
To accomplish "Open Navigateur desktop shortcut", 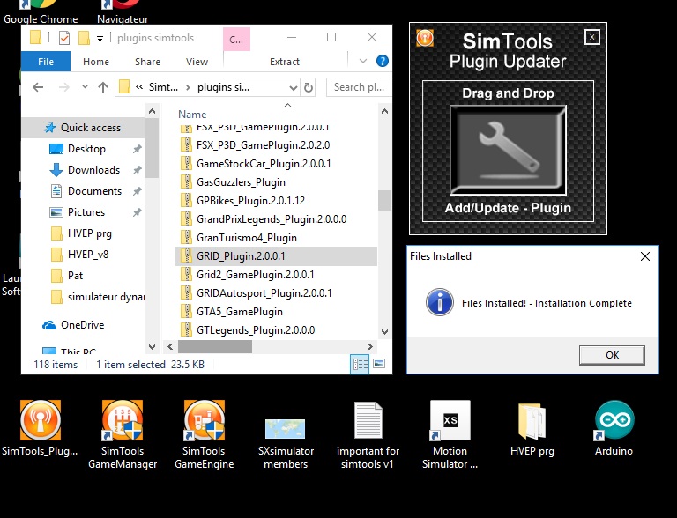I will coord(123,13).
